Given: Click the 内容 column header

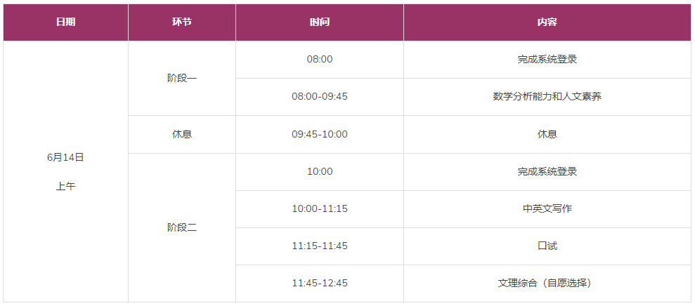Looking at the screenshot, I should click(547, 22).
